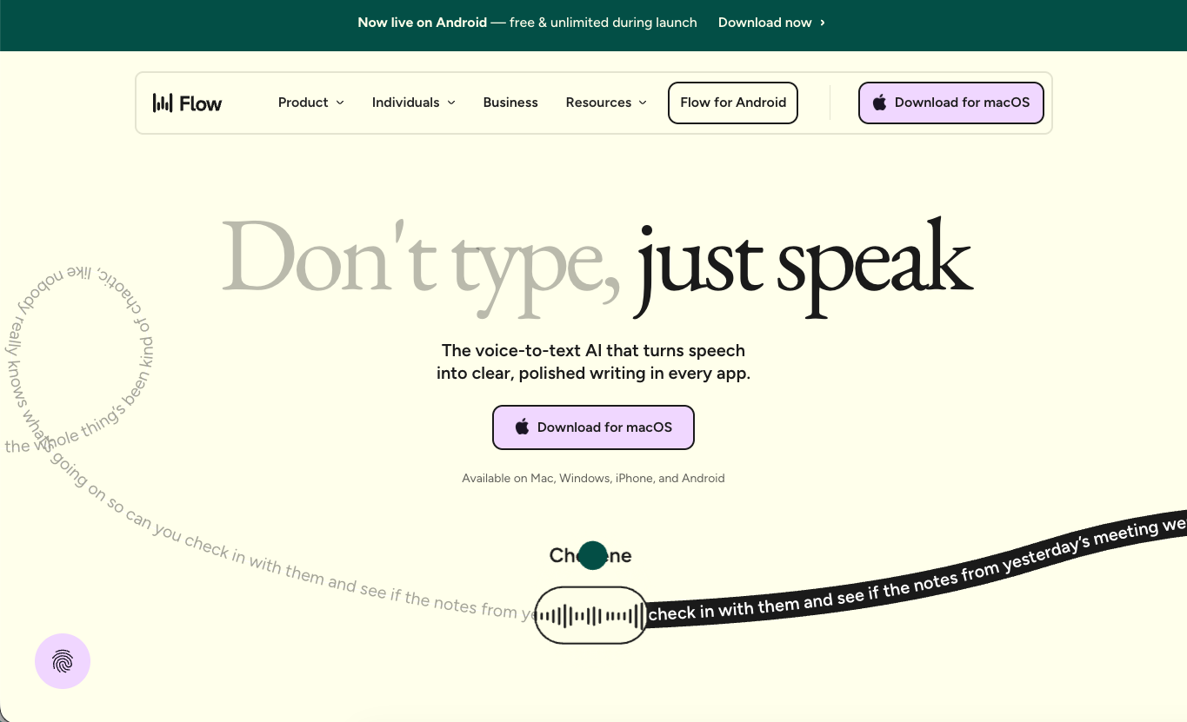Click the Apple icon in the navbar download button

tap(879, 103)
